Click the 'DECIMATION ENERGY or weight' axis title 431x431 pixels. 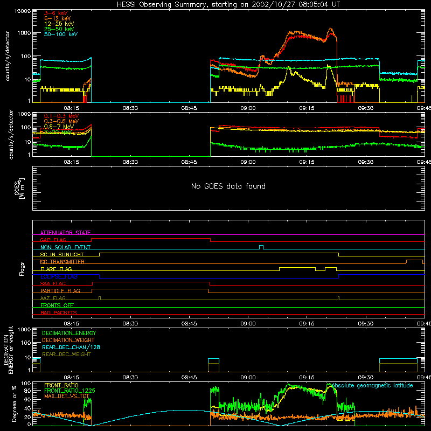pyautogui.click(x=8, y=350)
